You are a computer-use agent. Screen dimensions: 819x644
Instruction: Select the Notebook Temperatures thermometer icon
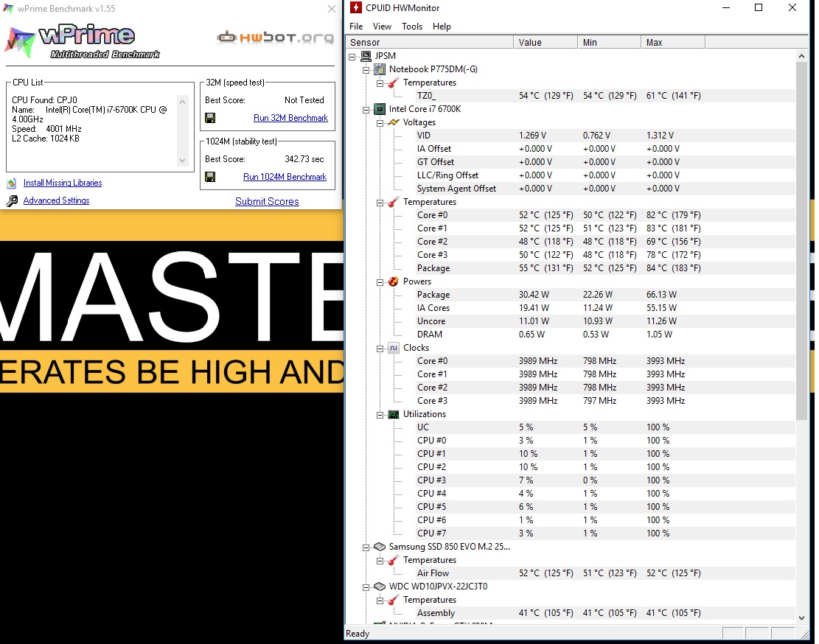click(394, 83)
